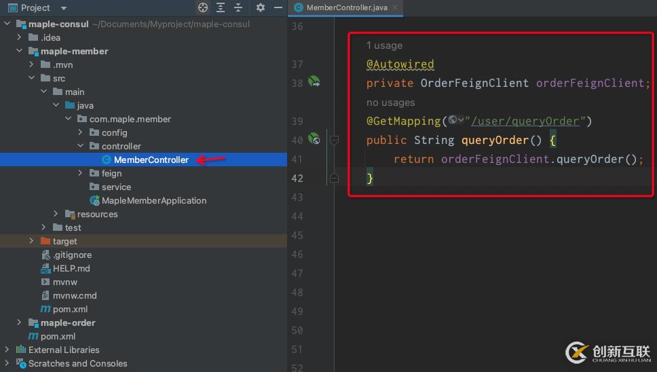This screenshot has width=657, height=372.
Task: Click the Collapse All icon in Project toolbar
Action: 238,7
